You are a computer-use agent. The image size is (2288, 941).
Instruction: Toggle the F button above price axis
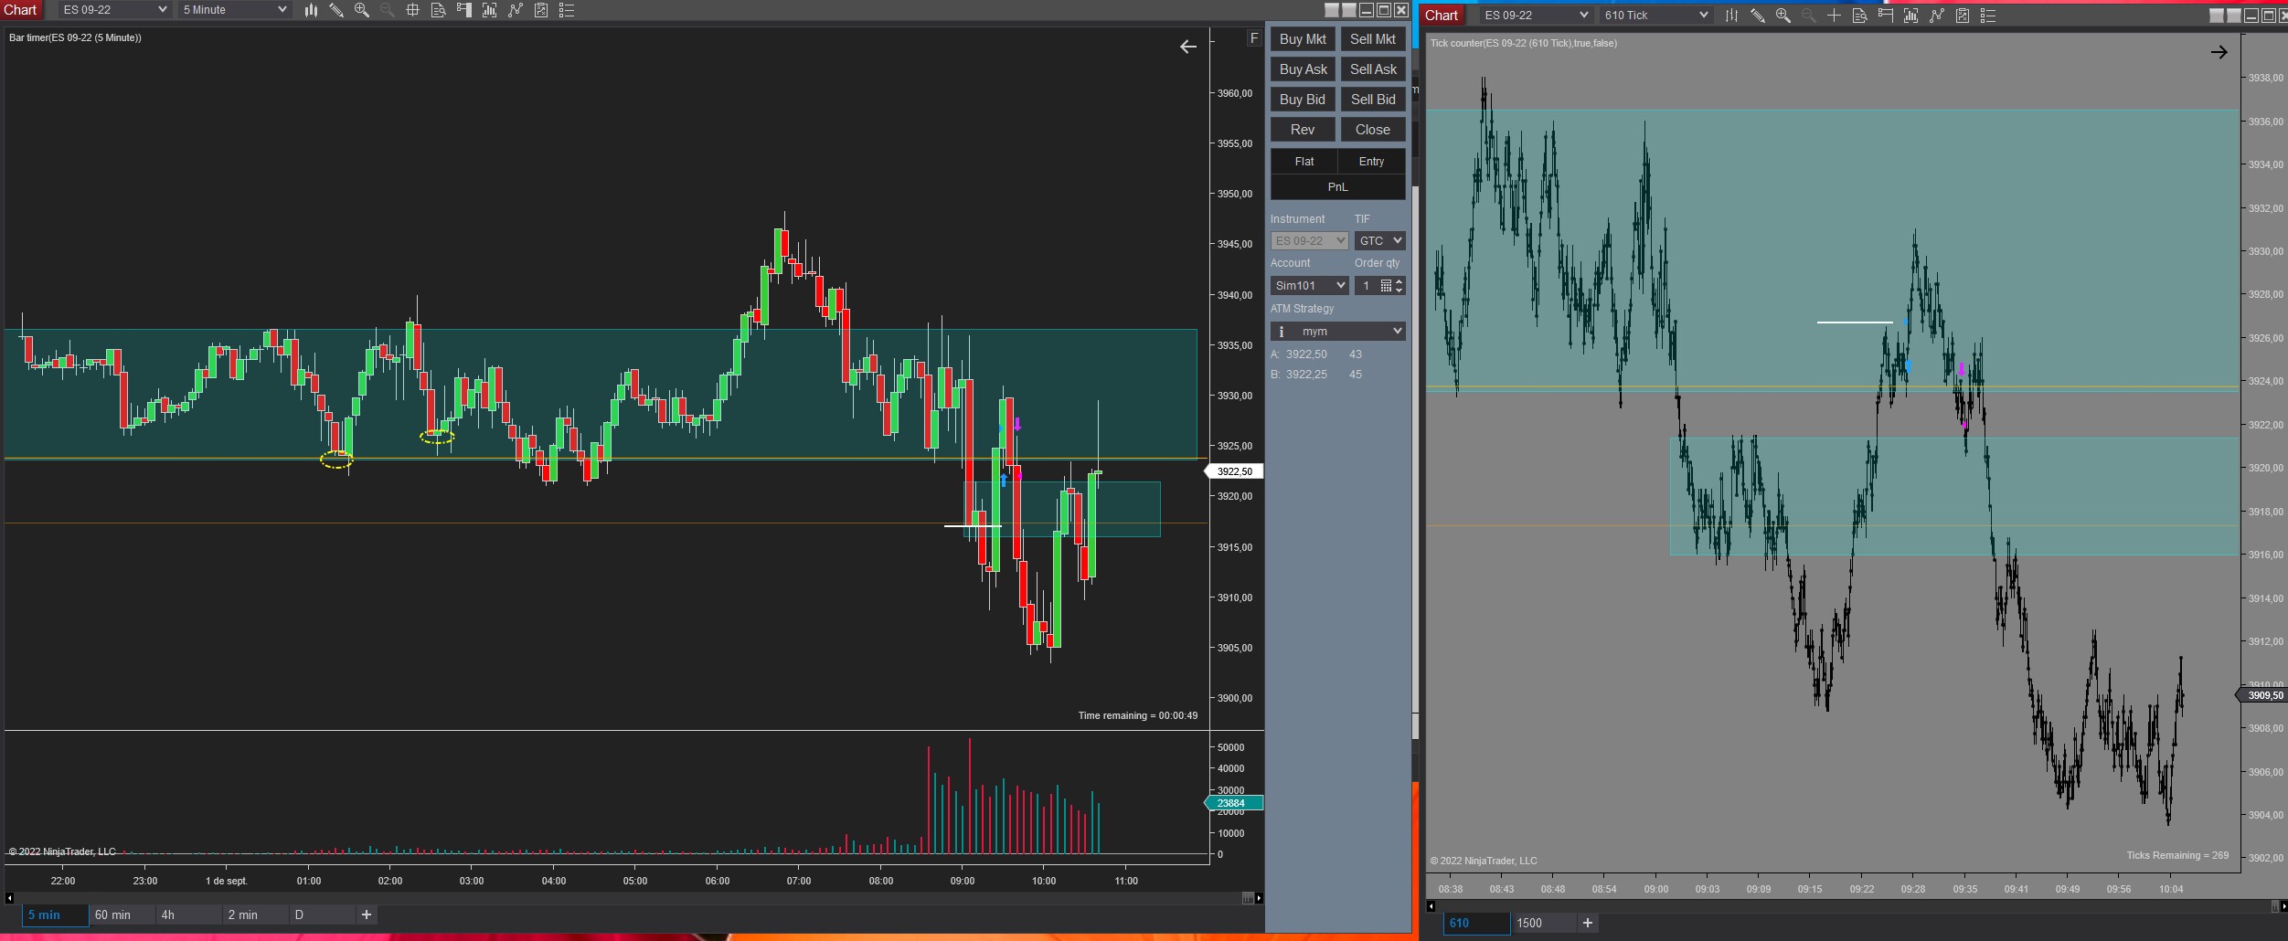click(1254, 37)
